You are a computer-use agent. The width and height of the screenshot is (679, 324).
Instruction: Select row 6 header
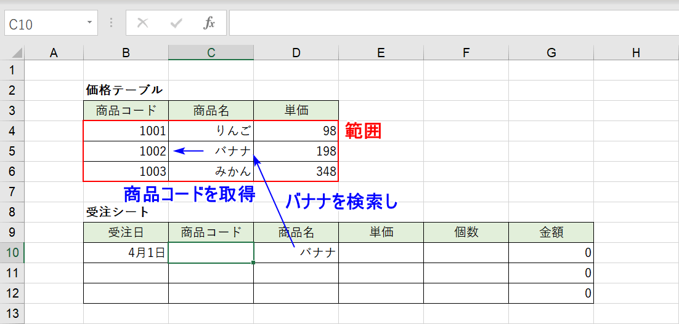tap(12, 171)
